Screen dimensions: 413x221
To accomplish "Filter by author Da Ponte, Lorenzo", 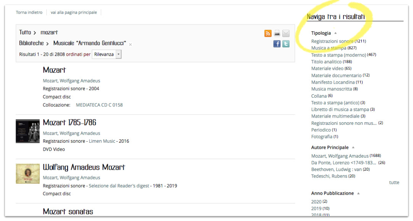I will coord(343,163).
